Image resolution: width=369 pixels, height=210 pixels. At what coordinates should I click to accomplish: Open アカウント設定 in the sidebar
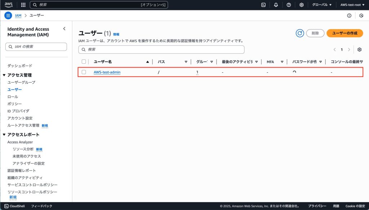coord(20,118)
